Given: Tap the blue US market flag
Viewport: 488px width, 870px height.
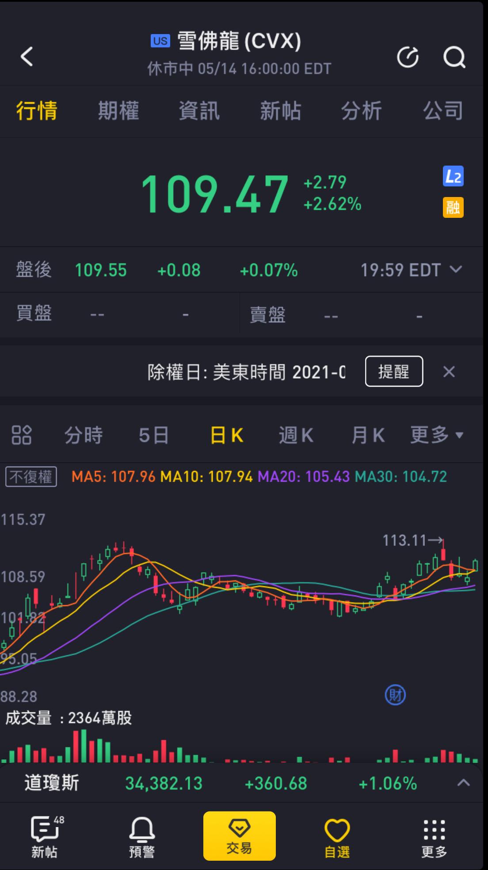Looking at the screenshot, I should tap(160, 41).
